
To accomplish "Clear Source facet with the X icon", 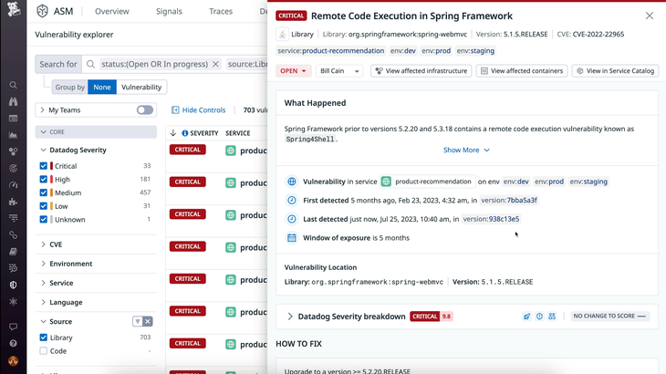I will pyautogui.click(x=148, y=321).
